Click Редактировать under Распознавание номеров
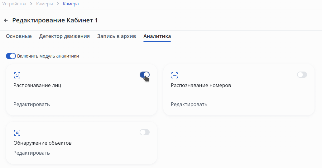 click(x=189, y=105)
